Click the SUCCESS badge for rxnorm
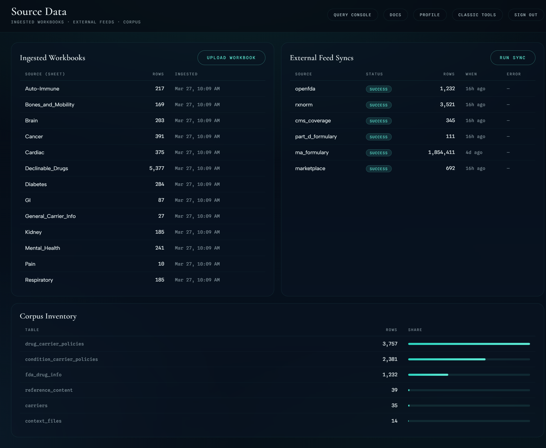Image resolution: width=546 pixels, height=448 pixels. pos(379,105)
